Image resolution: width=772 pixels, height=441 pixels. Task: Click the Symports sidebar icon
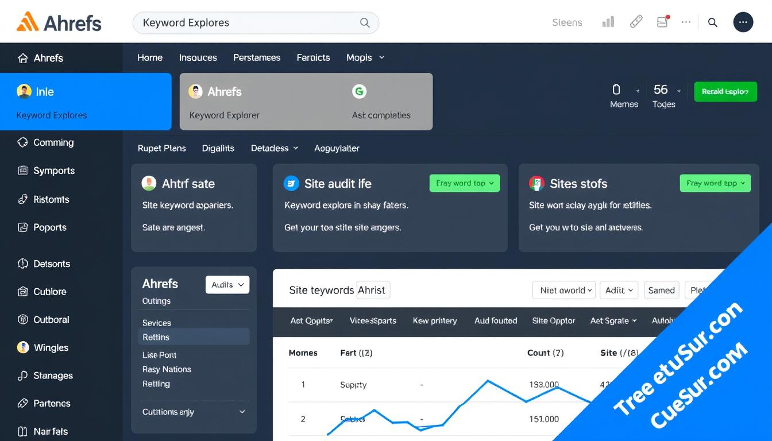point(23,171)
